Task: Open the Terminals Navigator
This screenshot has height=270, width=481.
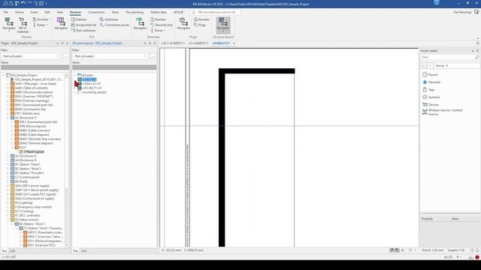Action: point(140,24)
